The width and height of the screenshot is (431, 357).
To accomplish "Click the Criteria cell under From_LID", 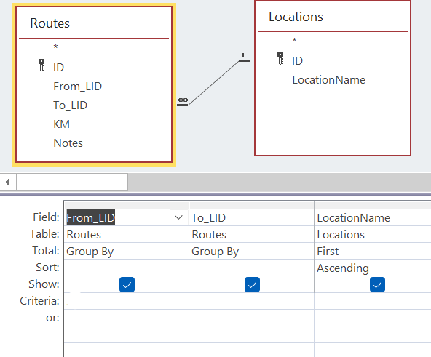I will click(x=126, y=301).
